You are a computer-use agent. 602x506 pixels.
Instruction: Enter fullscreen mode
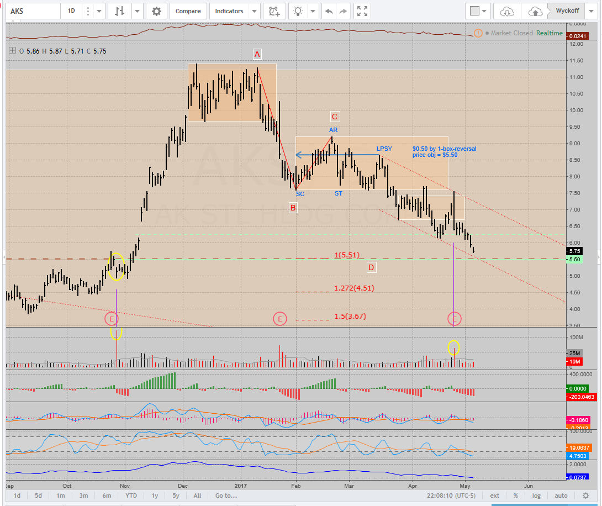click(x=362, y=11)
